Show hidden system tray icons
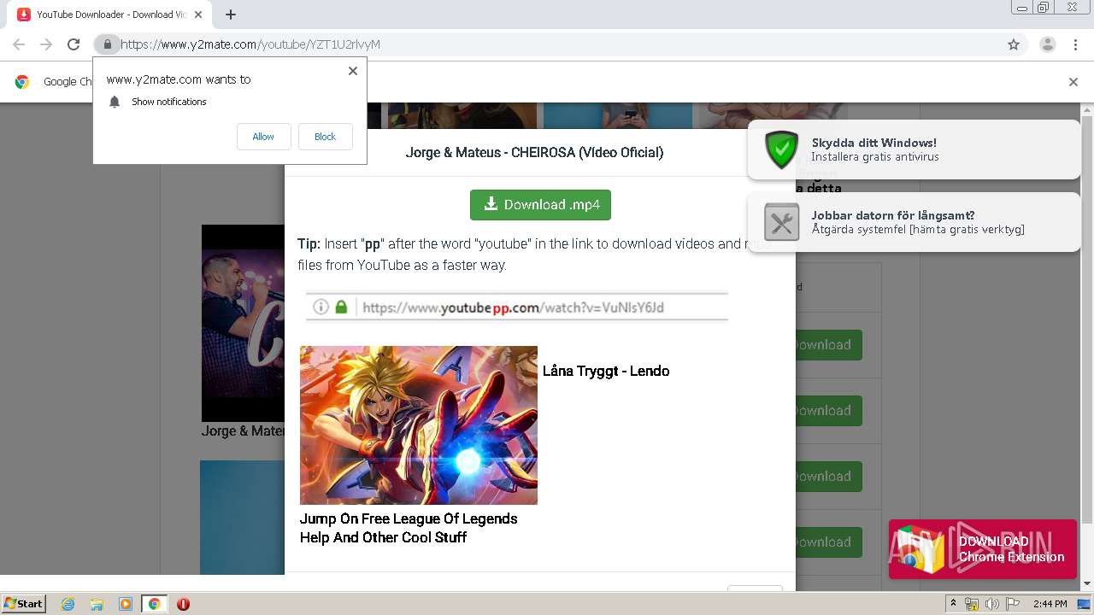The image size is (1094, 615). point(953,604)
